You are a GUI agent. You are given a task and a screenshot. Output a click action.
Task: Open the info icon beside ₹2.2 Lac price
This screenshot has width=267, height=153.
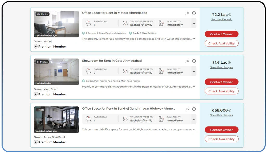click(x=230, y=15)
